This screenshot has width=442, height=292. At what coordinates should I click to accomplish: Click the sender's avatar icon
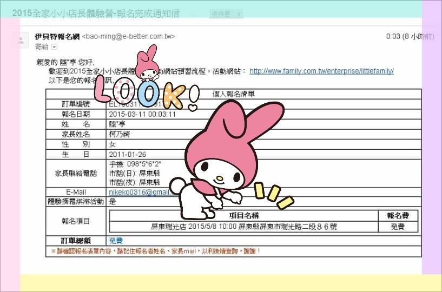[x=21, y=41]
